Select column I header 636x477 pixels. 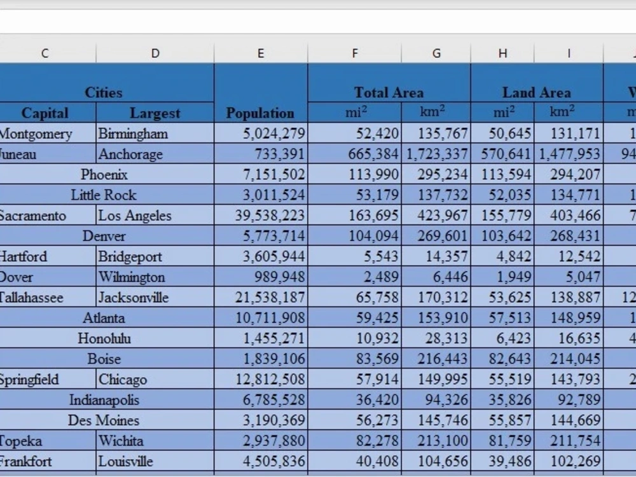[x=569, y=53]
